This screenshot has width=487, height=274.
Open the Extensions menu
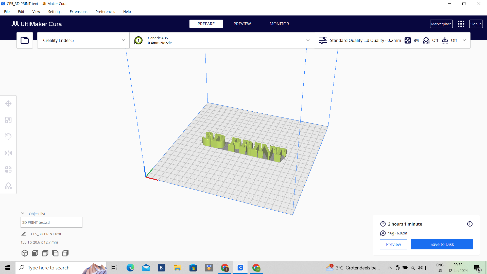click(78, 12)
